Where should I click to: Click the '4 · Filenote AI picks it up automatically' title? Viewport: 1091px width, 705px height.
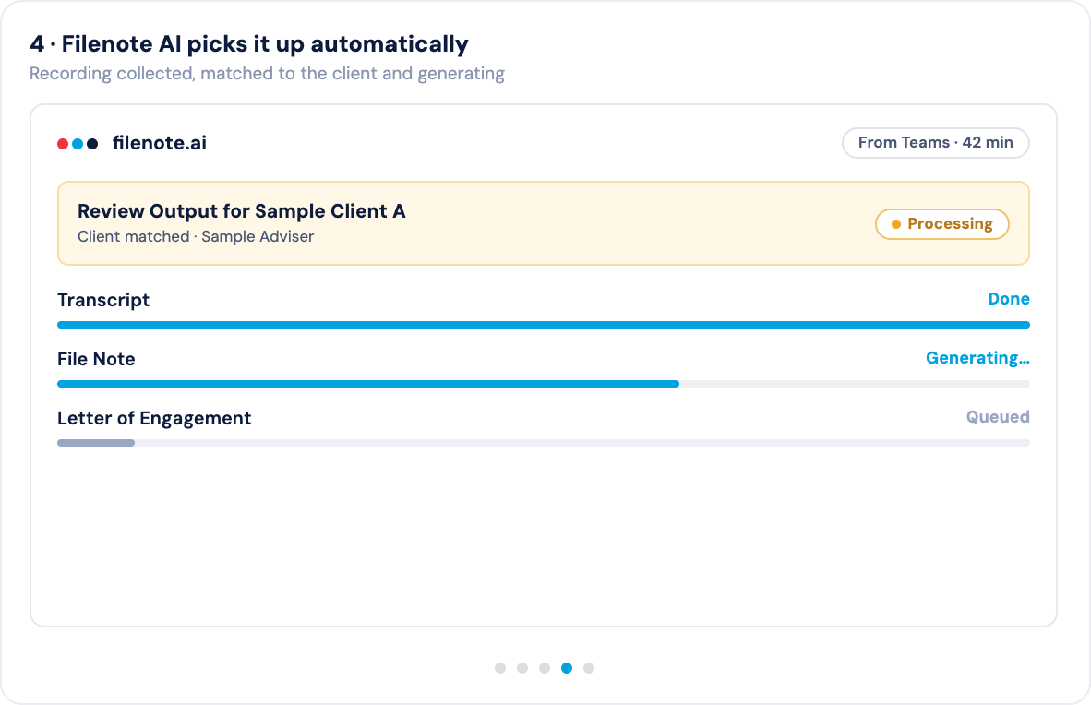pos(249,44)
